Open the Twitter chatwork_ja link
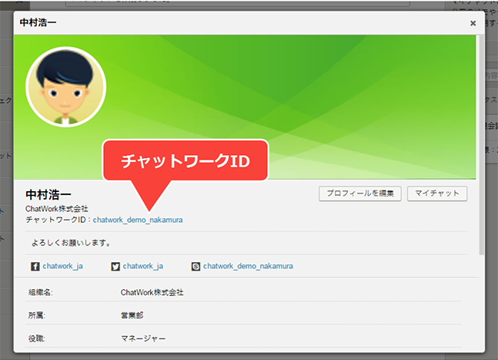 pyautogui.click(x=143, y=266)
